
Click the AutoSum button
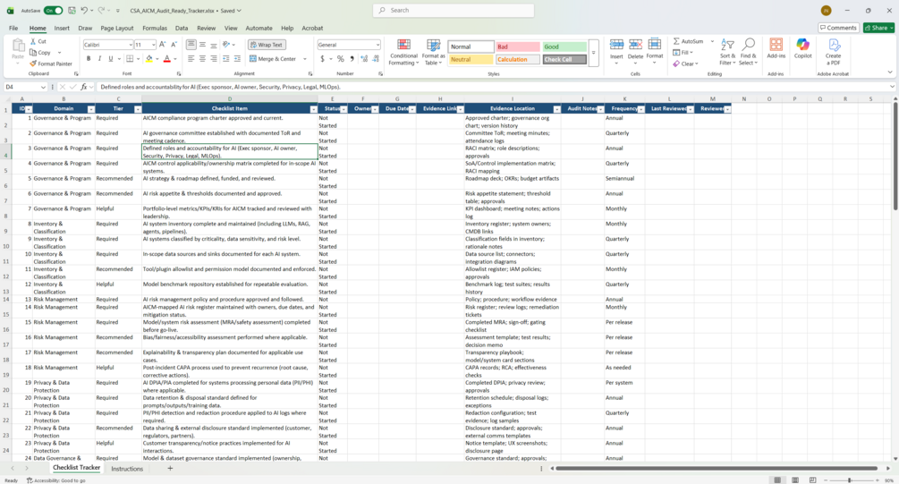click(x=689, y=41)
